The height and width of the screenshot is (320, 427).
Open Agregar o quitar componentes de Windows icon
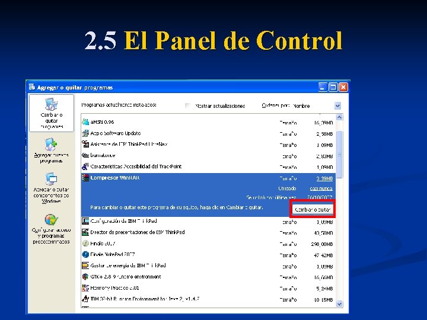coord(51,179)
